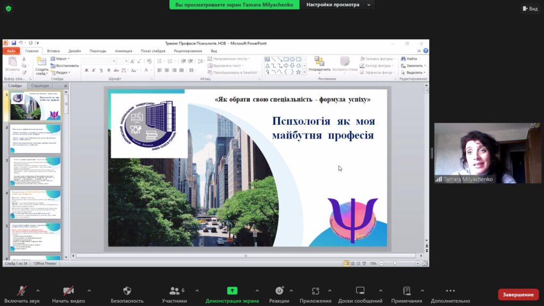The image size is (544, 306).
Task: Click the red Завершение end meeting button
Action: coord(518,294)
